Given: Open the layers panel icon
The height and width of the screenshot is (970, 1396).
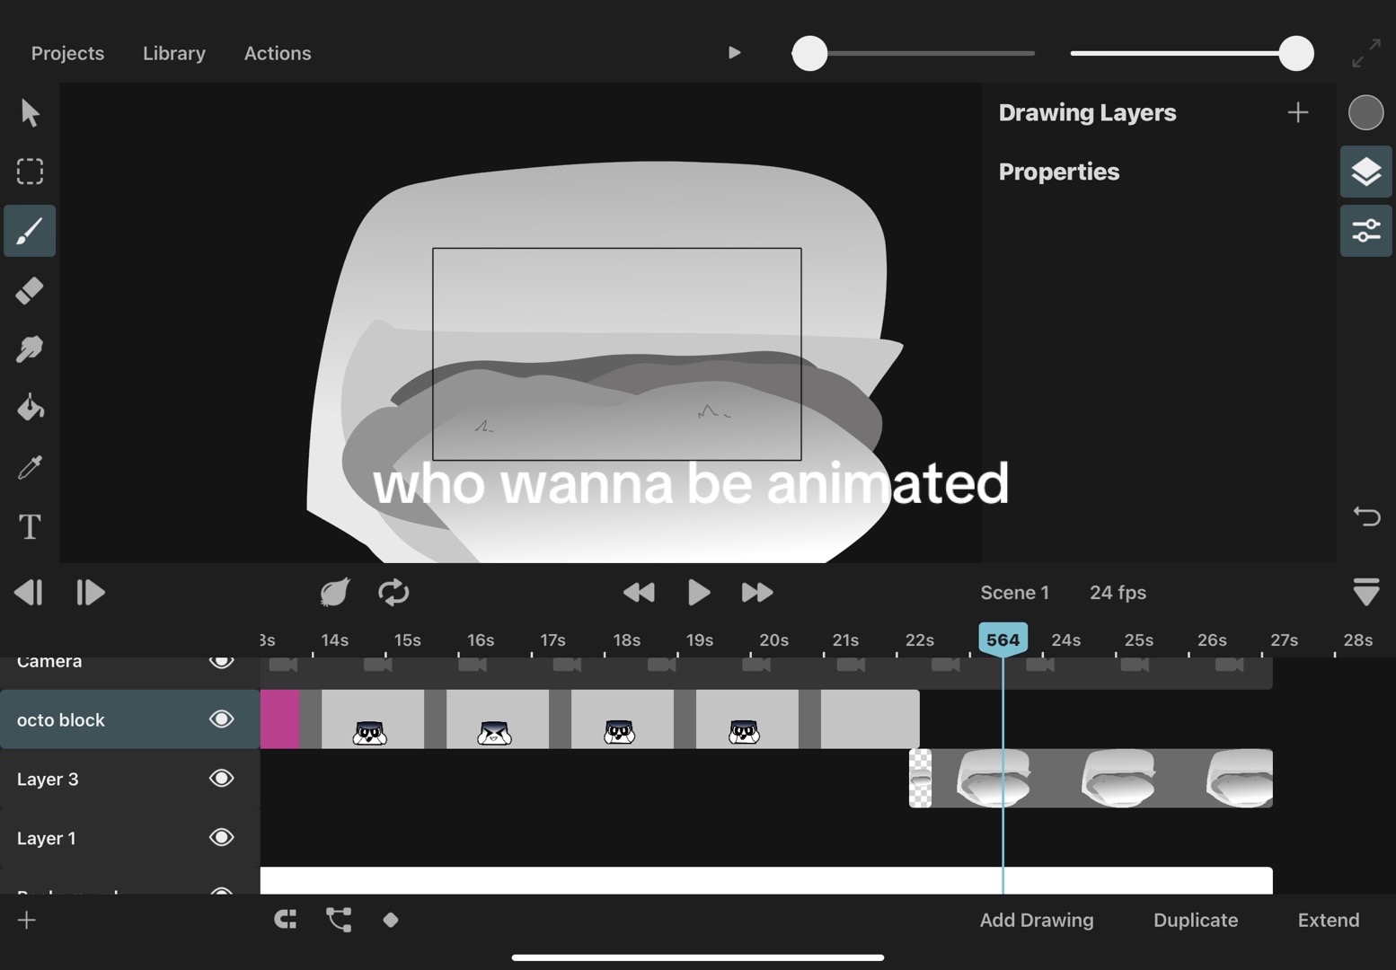Looking at the screenshot, I should click(x=1365, y=172).
